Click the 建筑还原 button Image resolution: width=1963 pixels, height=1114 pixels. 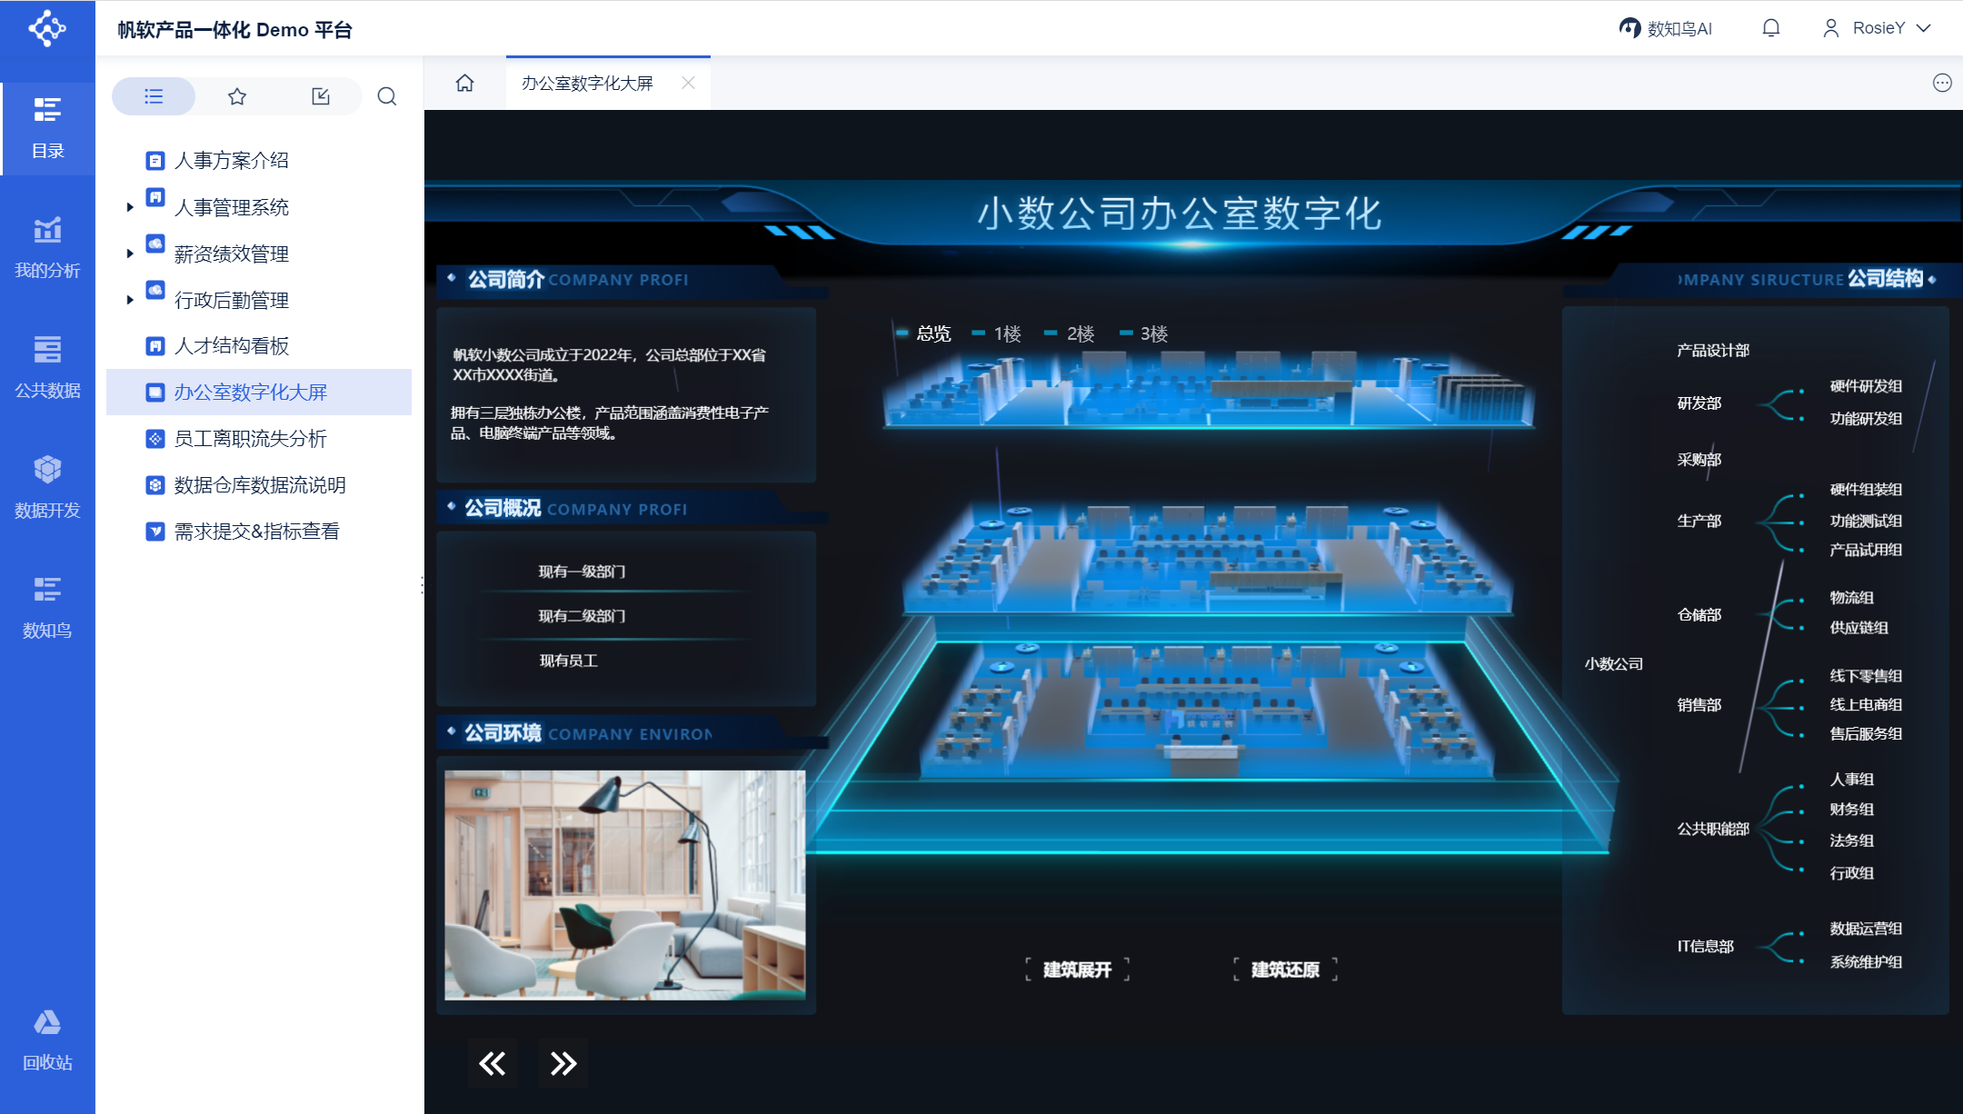[1285, 970]
